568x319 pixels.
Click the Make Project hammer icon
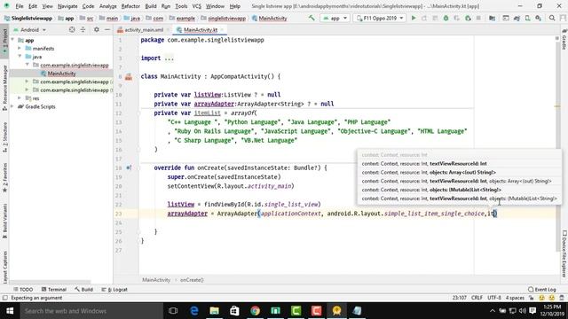click(312, 18)
